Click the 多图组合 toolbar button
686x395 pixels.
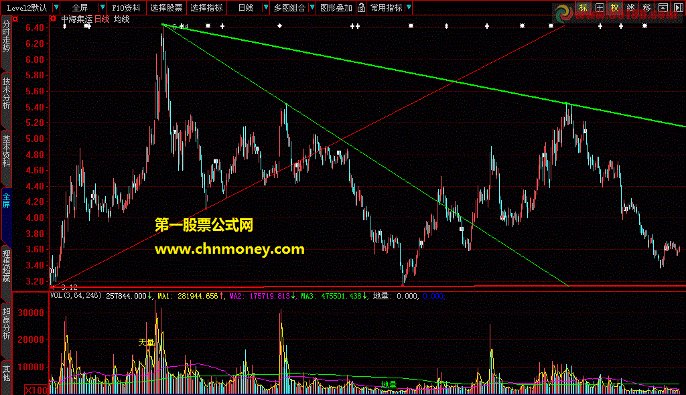point(289,8)
